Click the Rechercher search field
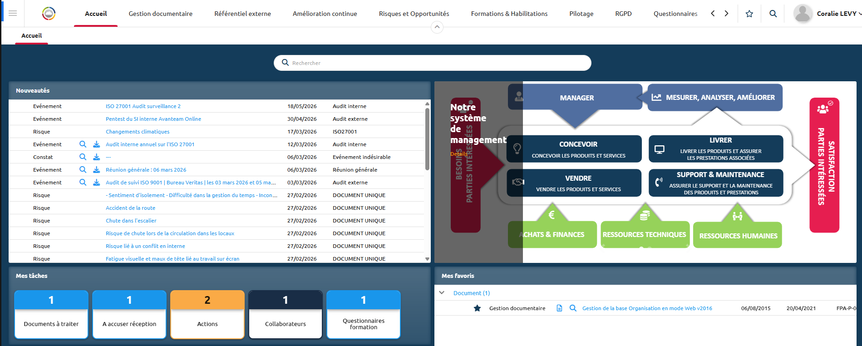862x346 pixels. (432, 63)
